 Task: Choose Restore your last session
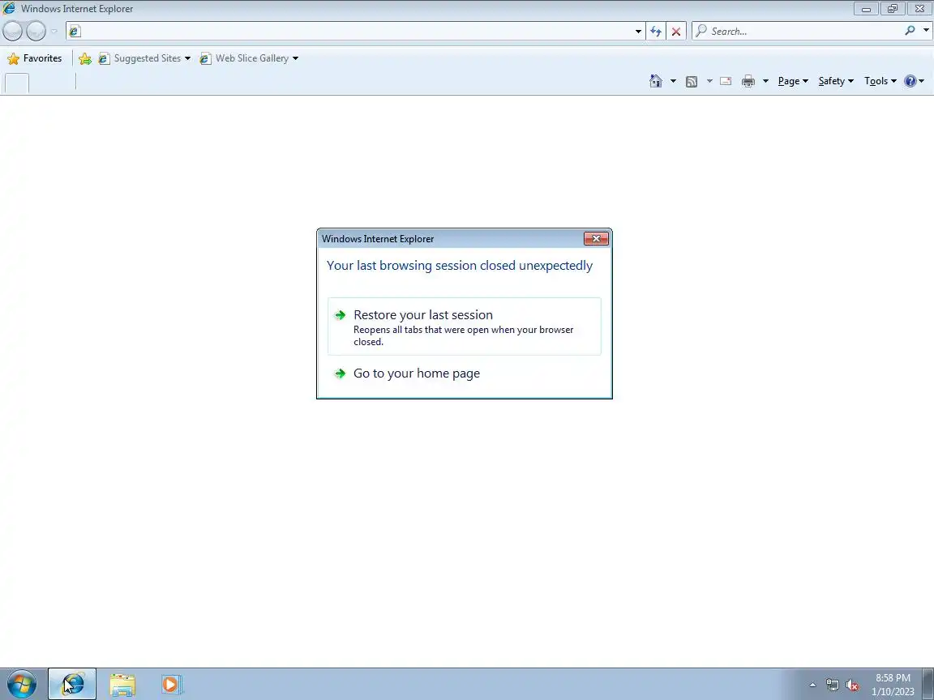[x=465, y=327]
